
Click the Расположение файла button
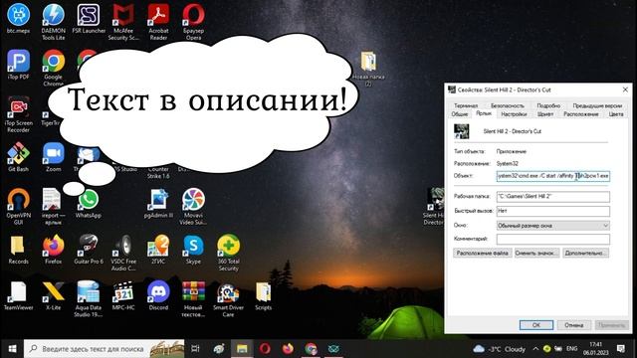coord(482,253)
